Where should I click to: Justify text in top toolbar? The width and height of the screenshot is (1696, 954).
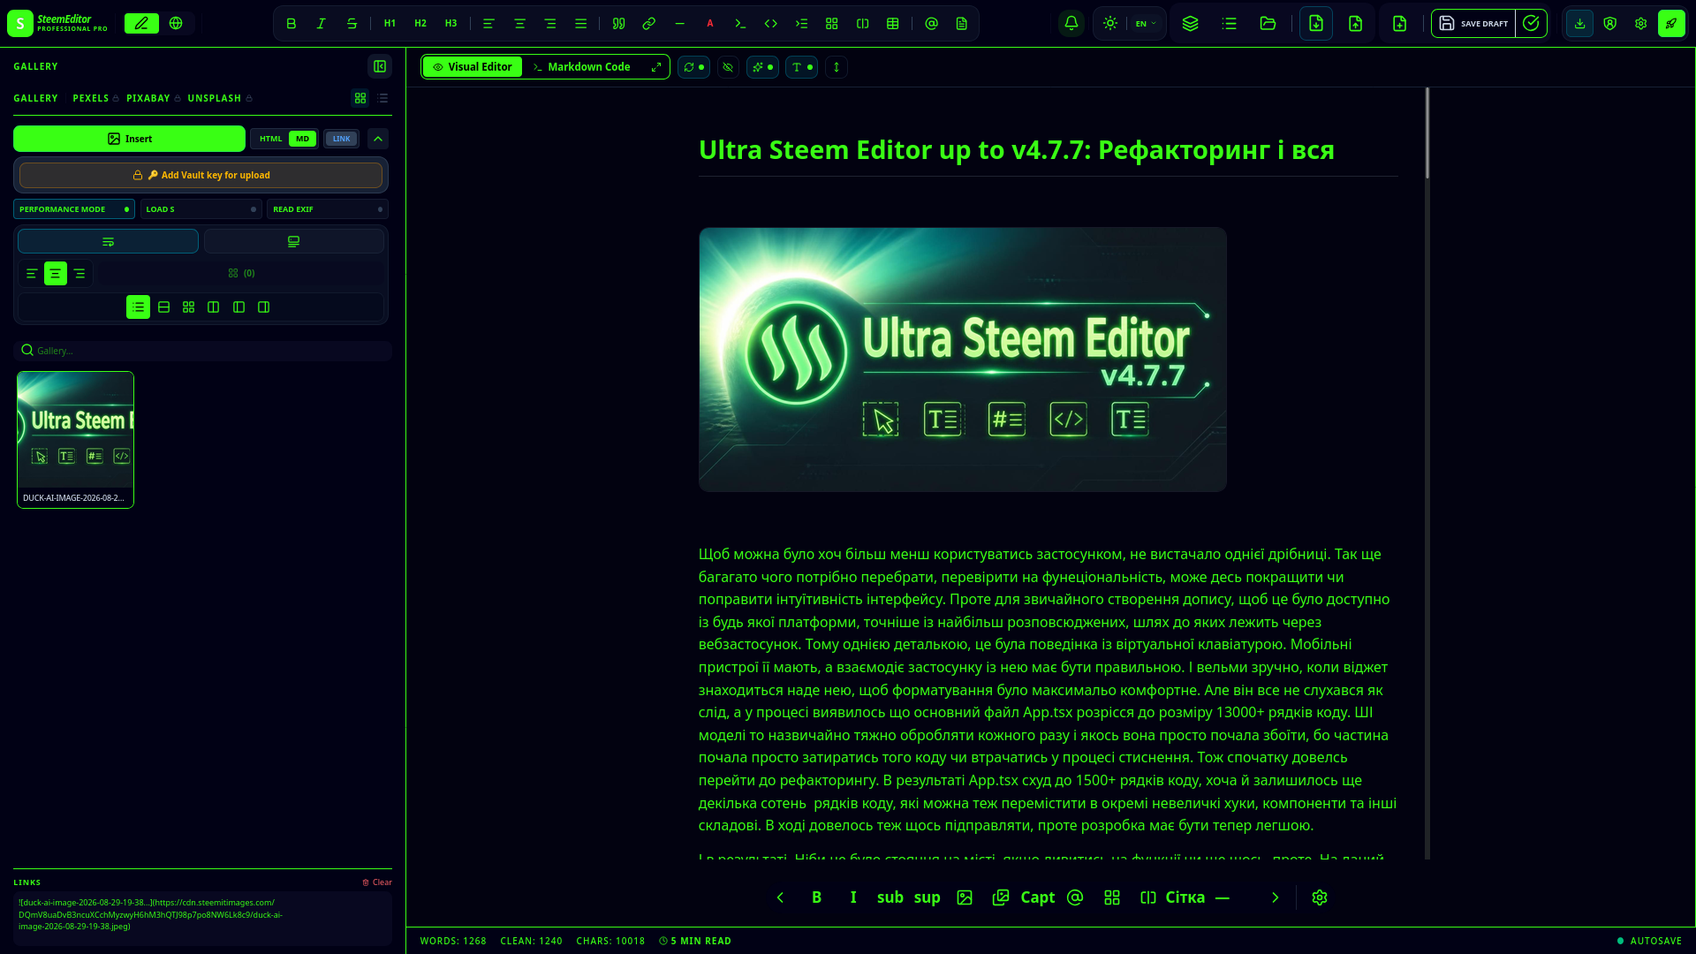580,24
